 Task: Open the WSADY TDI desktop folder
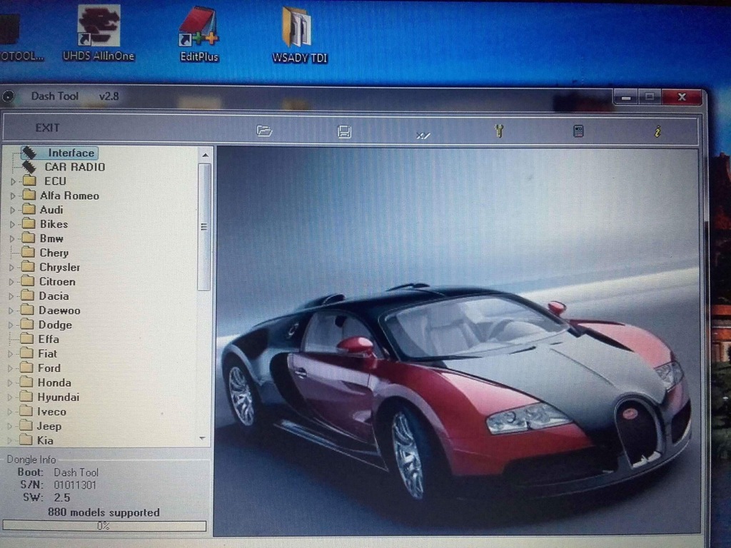(299, 36)
